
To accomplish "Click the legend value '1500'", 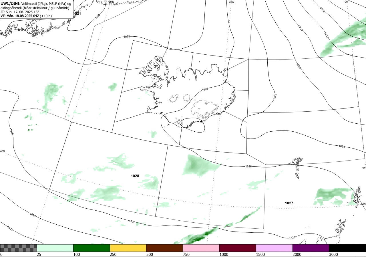I will tap(260, 254).
